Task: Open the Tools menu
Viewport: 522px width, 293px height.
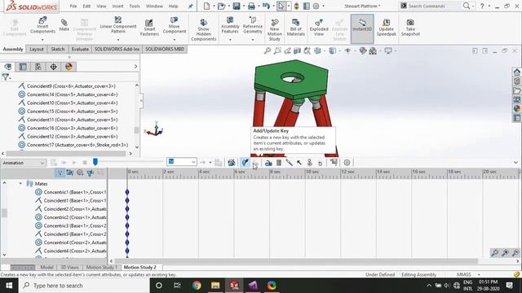Action: click(x=135, y=6)
